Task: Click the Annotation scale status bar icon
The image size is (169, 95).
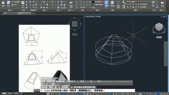Action: pos(111,94)
